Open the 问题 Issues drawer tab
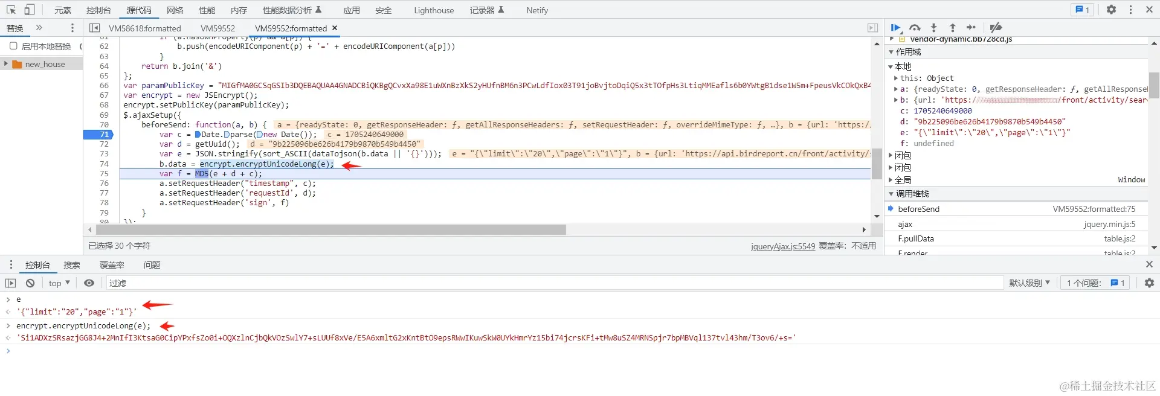Image resolution: width=1160 pixels, height=396 pixels. click(x=152, y=265)
